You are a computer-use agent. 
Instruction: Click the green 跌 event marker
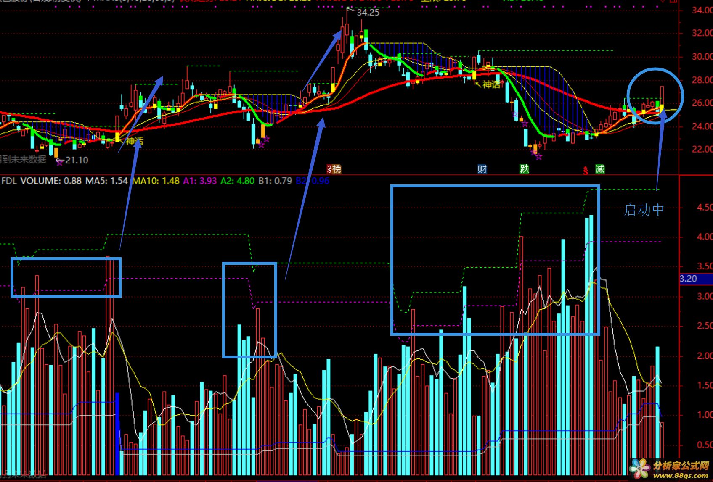524,169
